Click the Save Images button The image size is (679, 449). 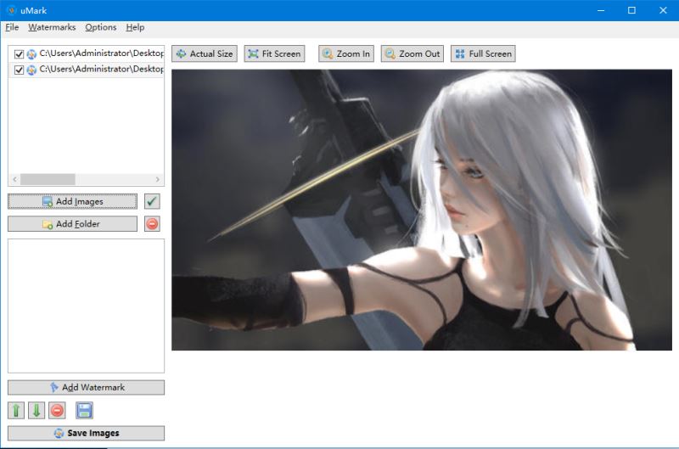[87, 433]
